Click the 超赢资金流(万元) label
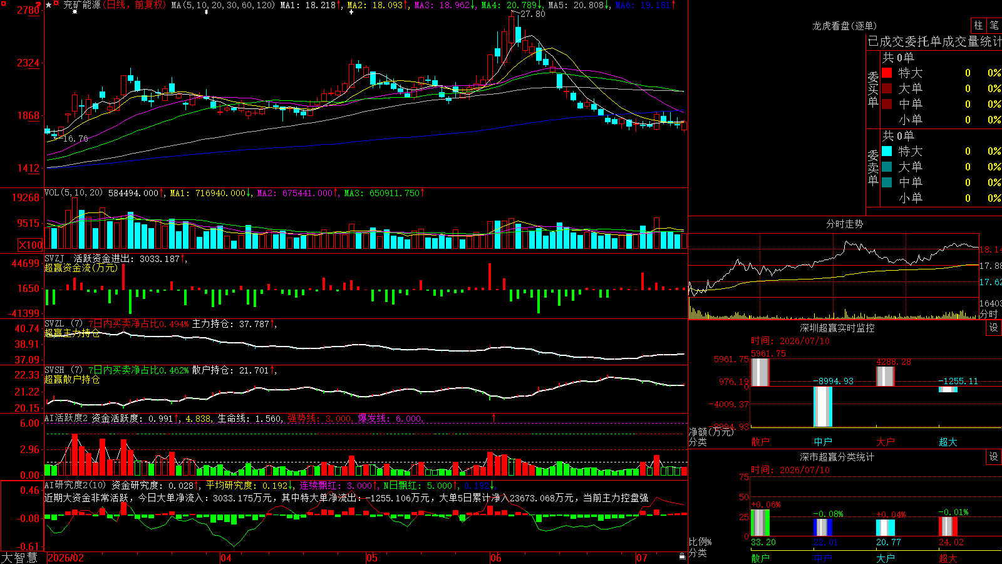The width and height of the screenshot is (1002, 564). pos(81,268)
